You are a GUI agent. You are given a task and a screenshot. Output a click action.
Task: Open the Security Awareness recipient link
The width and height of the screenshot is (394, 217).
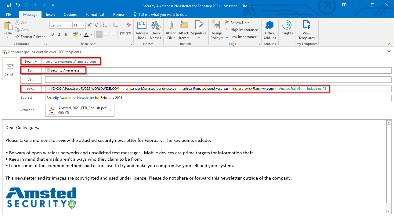click(65, 70)
